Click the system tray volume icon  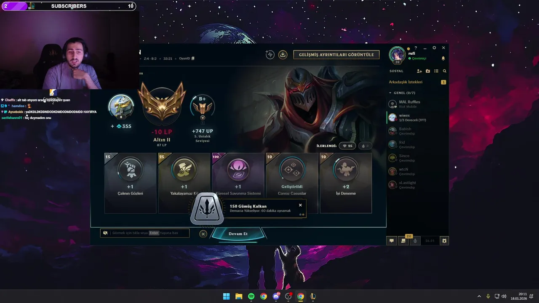click(504, 296)
